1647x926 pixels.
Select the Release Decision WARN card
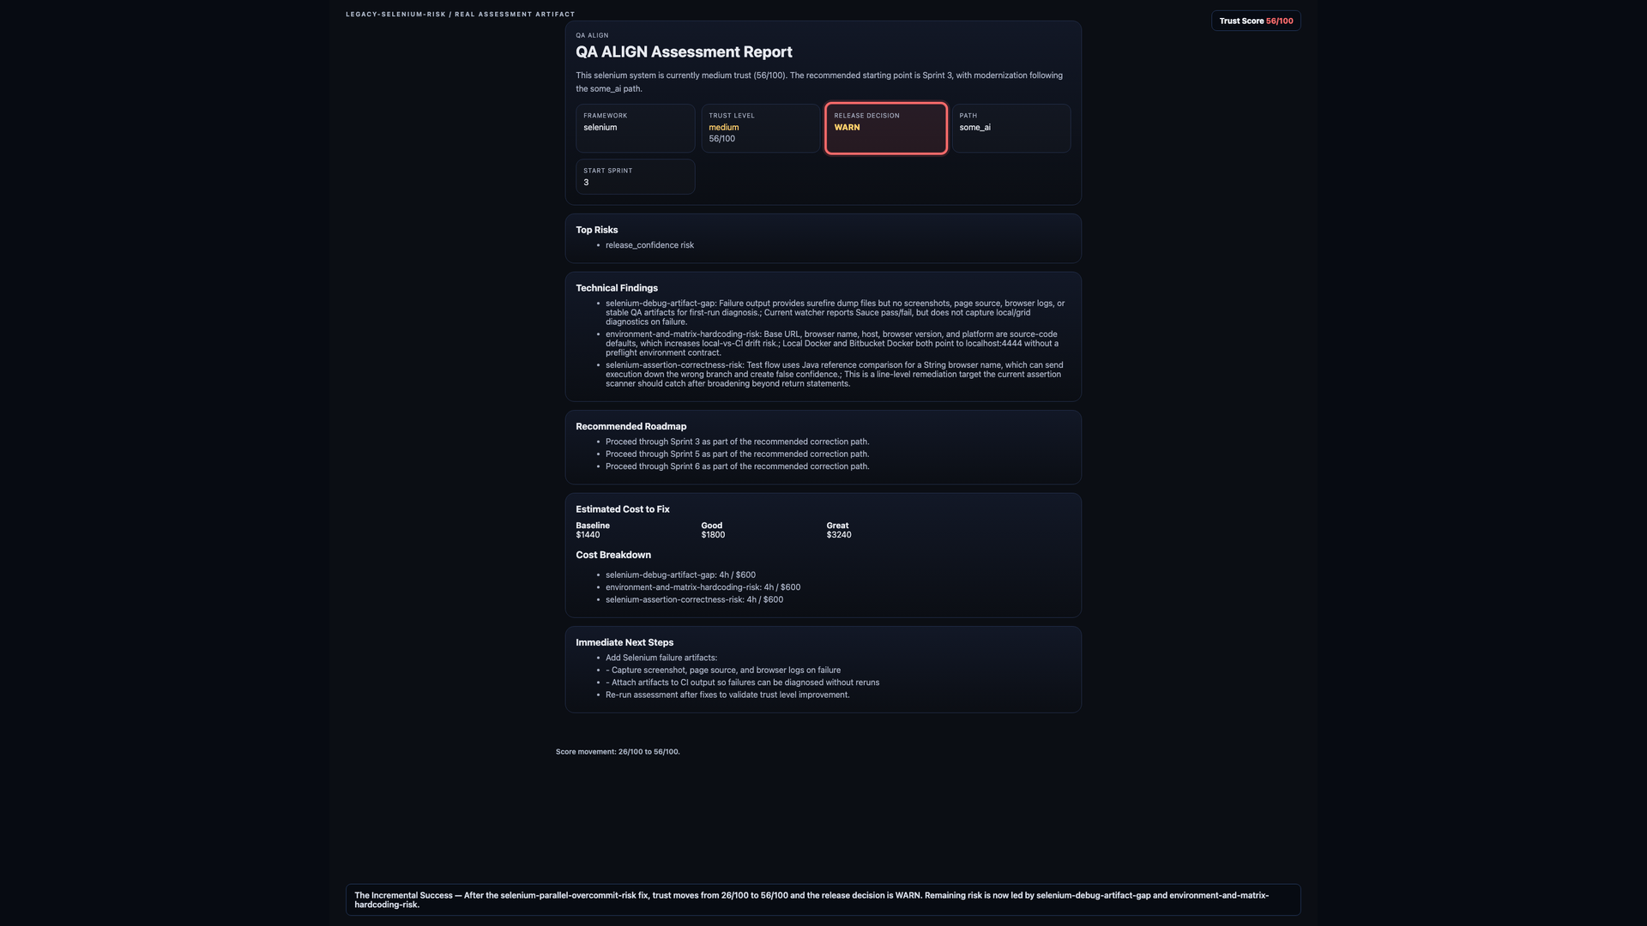point(886,129)
